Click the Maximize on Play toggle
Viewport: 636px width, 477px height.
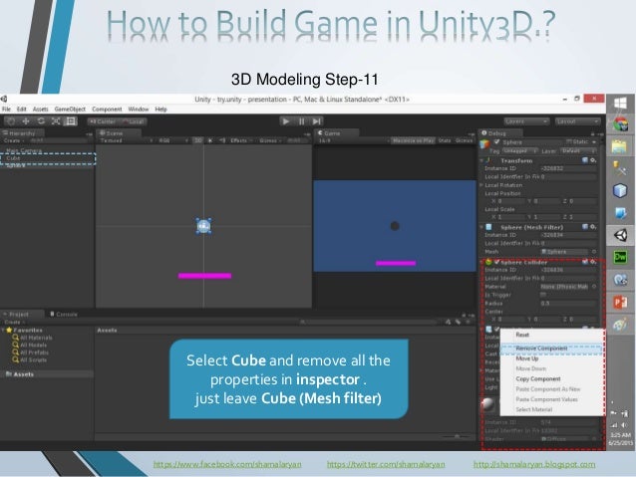[413, 140]
